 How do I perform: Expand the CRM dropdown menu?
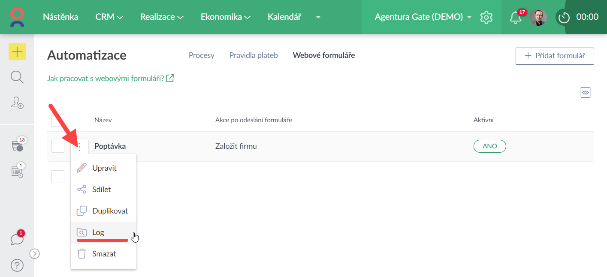[109, 17]
